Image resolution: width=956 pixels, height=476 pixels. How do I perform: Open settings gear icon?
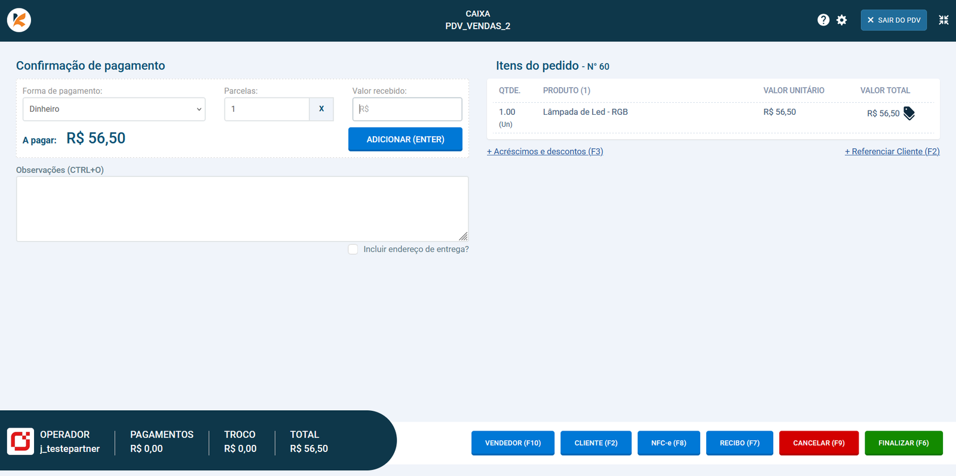click(x=842, y=20)
